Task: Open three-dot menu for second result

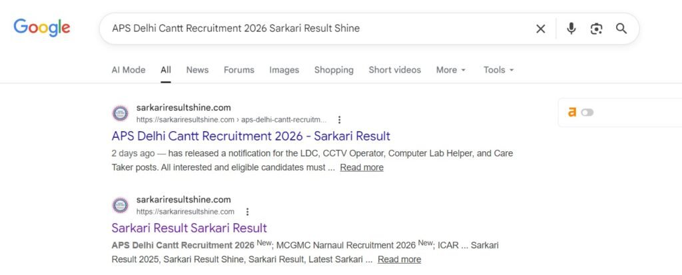Action: [x=247, y=212]
